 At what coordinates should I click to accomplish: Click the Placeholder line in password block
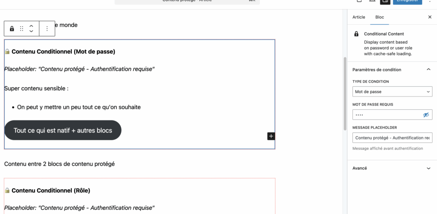point(79,69)
